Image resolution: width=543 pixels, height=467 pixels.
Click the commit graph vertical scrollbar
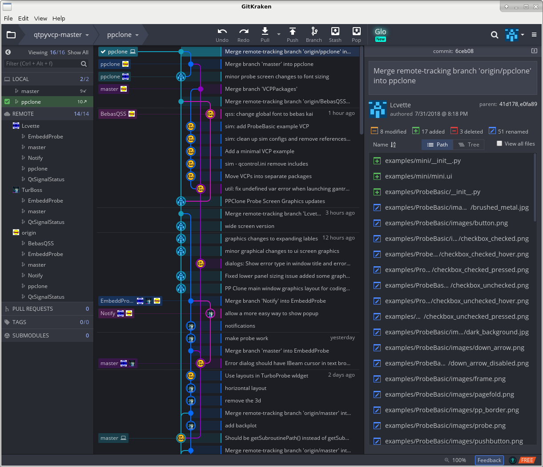(361, 89)
